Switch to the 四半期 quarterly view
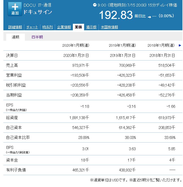This screenshot has width=183, height=187. tap(37, 37)
